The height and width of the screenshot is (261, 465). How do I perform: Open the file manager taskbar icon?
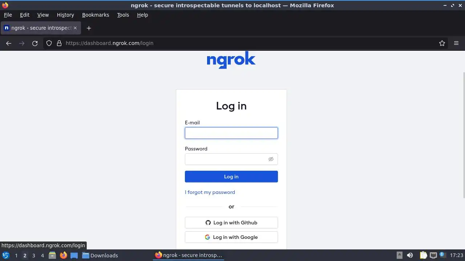(x=52, y=255)
